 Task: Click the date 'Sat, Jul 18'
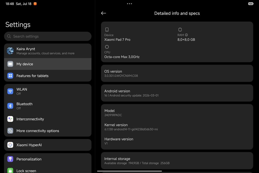coord(24,4)
